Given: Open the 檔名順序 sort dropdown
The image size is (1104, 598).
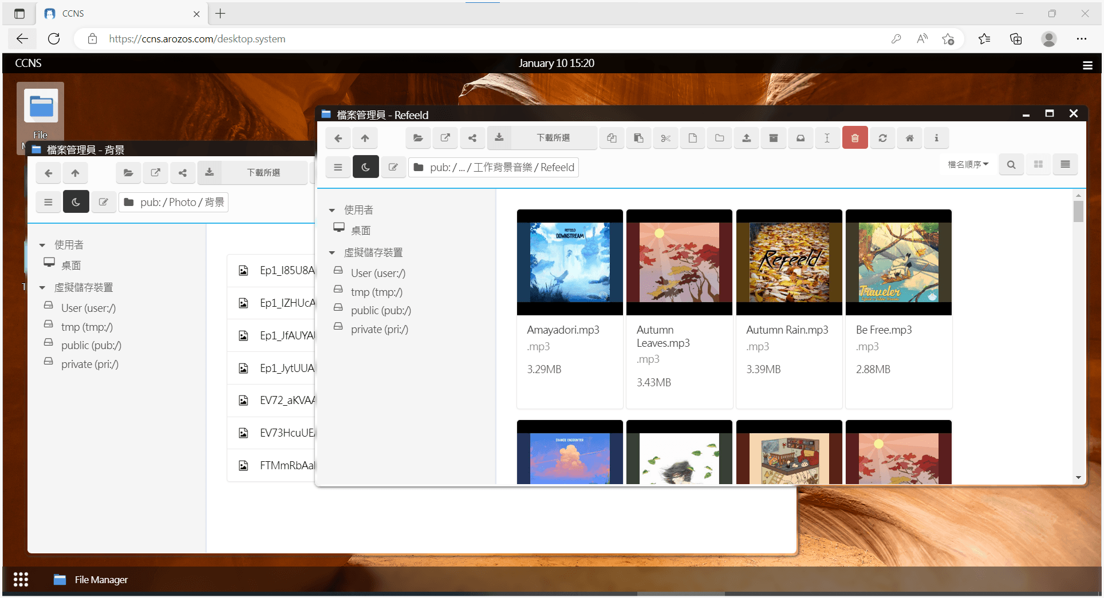Looking at the screenshot, I should click(x=968, y=165).
